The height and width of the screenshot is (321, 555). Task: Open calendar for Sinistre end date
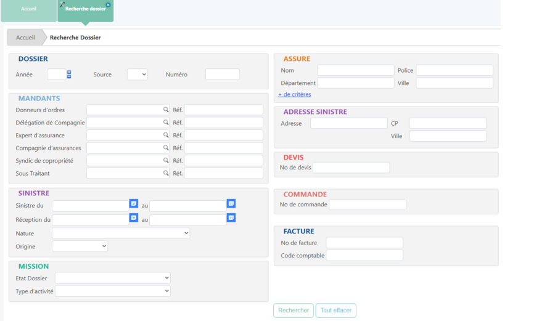(x=231, y=203)
